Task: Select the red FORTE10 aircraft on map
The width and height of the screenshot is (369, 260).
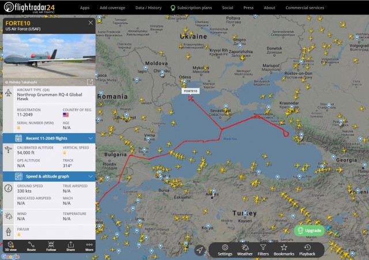Action: pos(191,99)
